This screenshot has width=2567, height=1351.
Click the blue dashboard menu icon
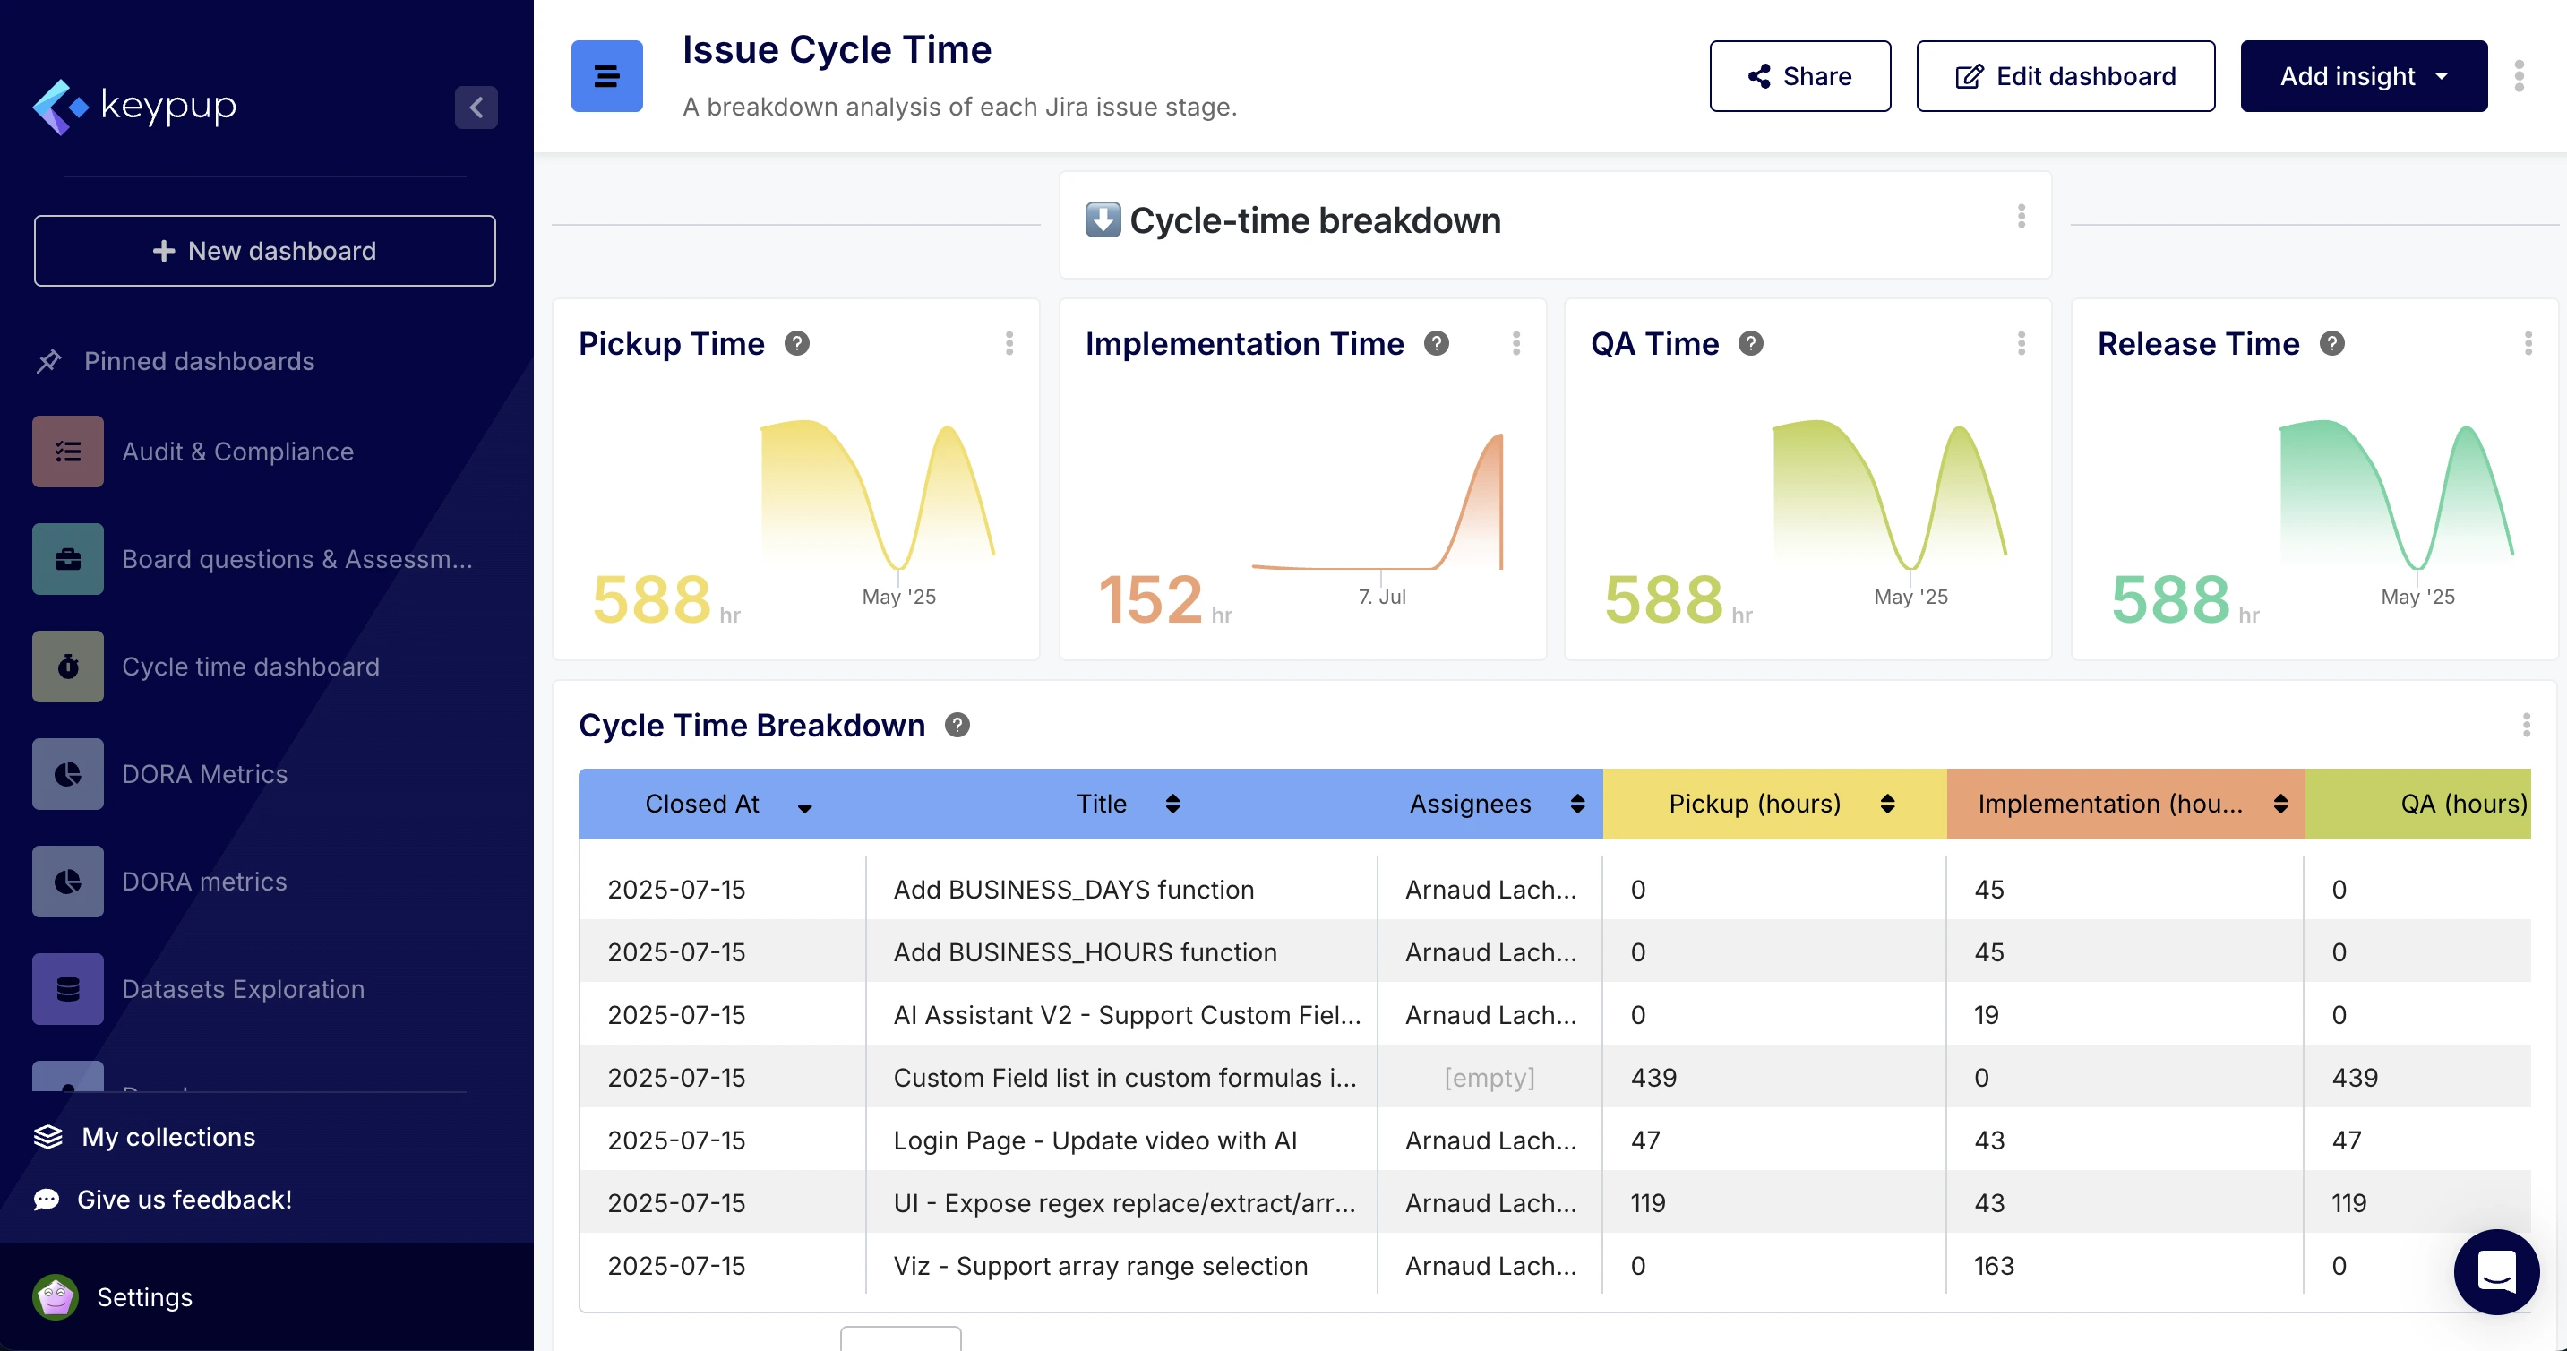[605, 76]
